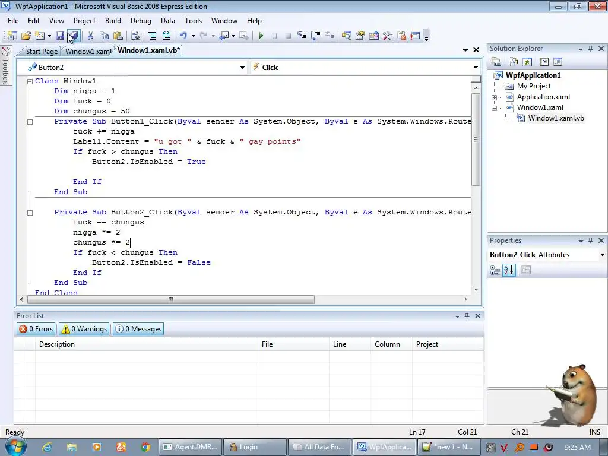Screen dimensions: 608x456
Task: Click the Step Into debug icon
Action: pyautogui.click(x=302, y=36)
